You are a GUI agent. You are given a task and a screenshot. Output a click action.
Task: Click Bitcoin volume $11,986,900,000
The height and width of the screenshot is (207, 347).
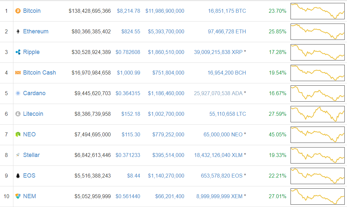tap(165, 11)
